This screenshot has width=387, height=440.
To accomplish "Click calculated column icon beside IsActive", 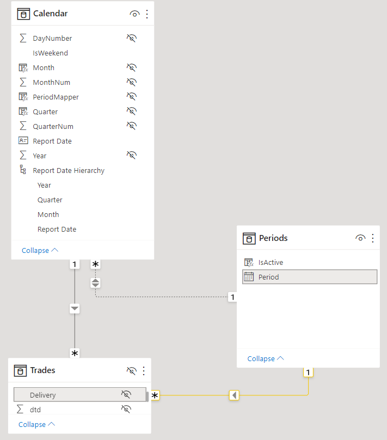I will [x=249, y=262].
